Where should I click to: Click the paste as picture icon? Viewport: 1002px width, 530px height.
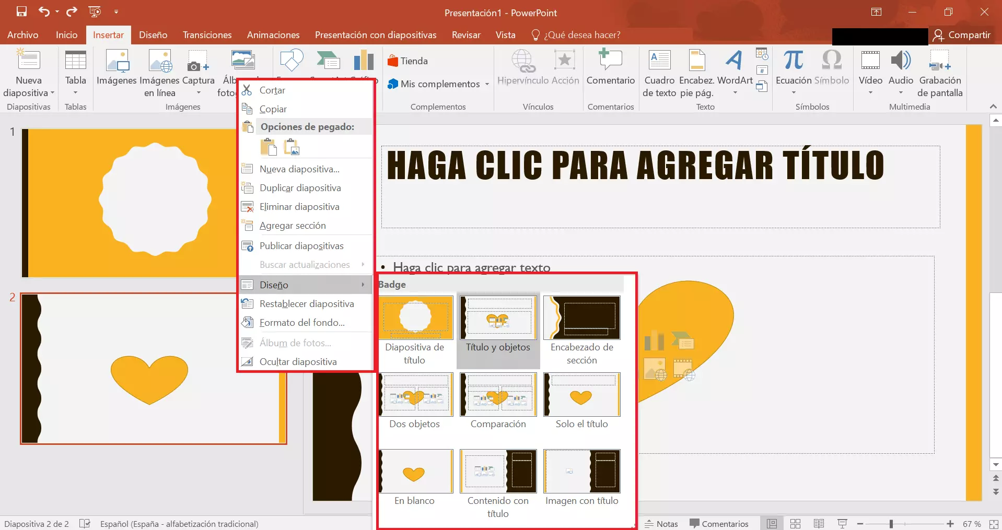pos(292,147)
